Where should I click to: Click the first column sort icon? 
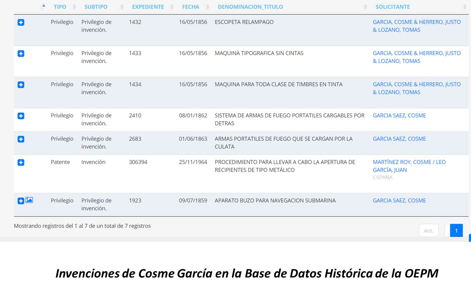[x=43, y=7]
